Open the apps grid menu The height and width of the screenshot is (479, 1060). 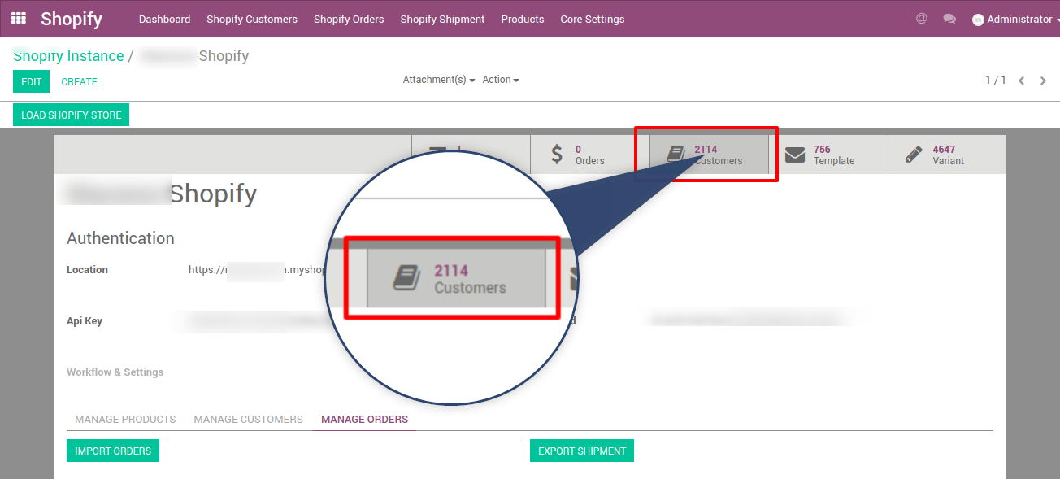[18, 18]
